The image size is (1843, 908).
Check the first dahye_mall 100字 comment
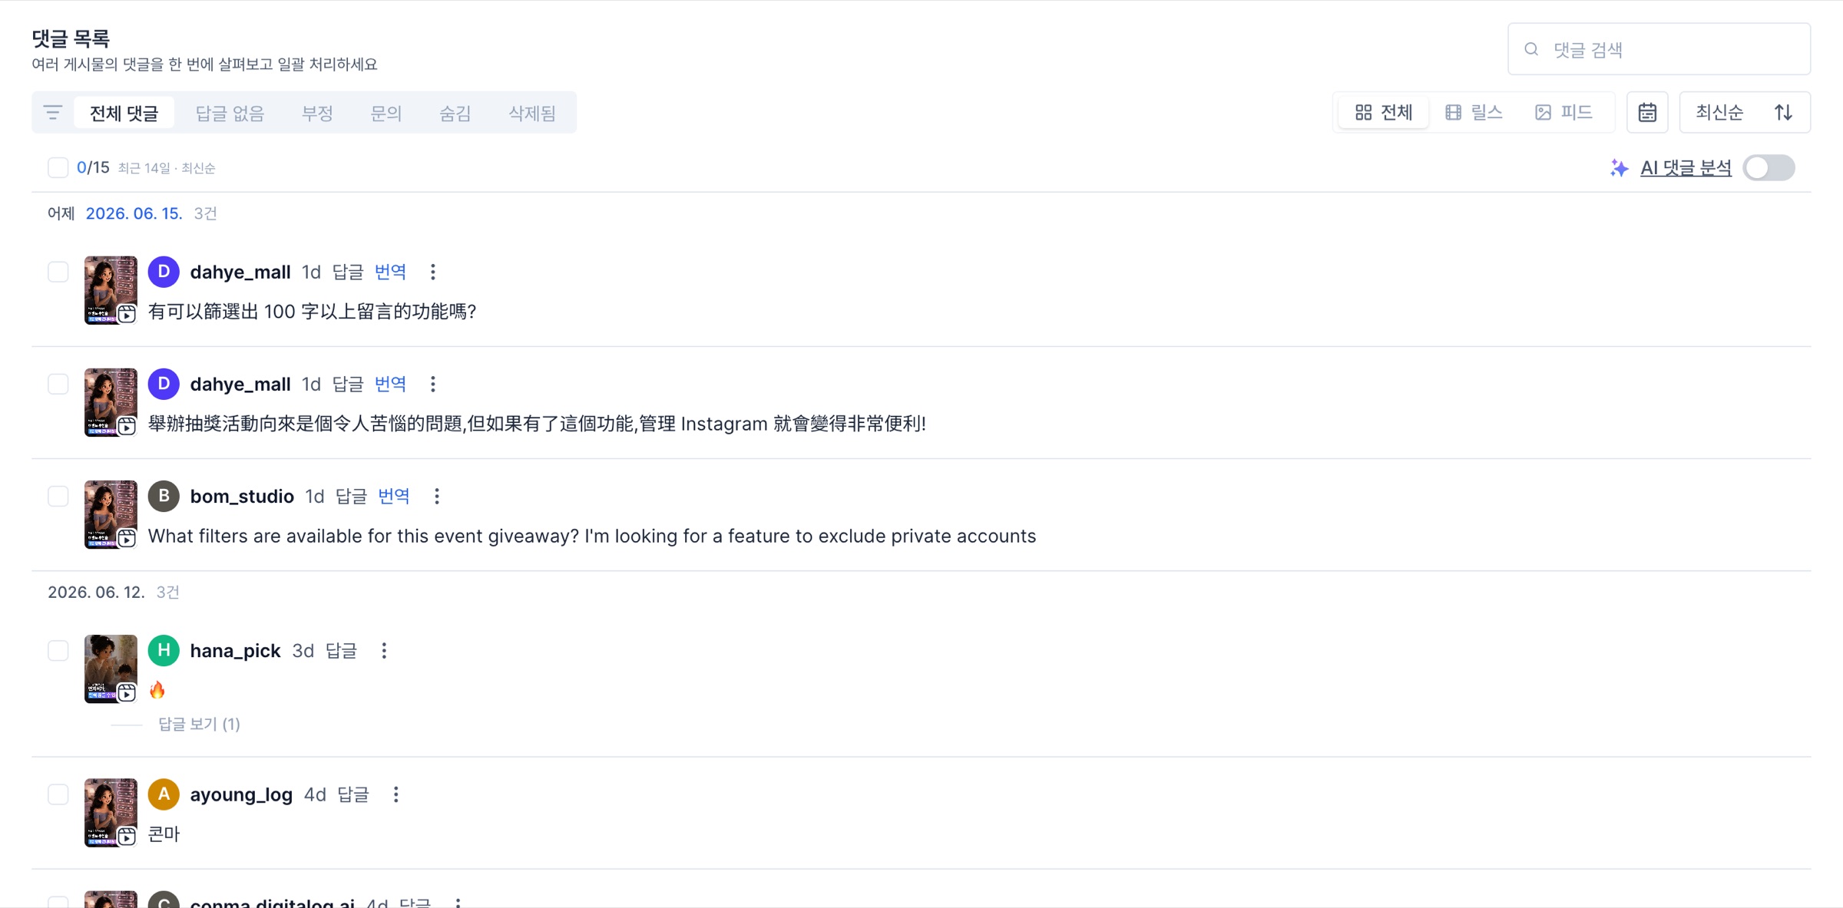tap(58, 272)
